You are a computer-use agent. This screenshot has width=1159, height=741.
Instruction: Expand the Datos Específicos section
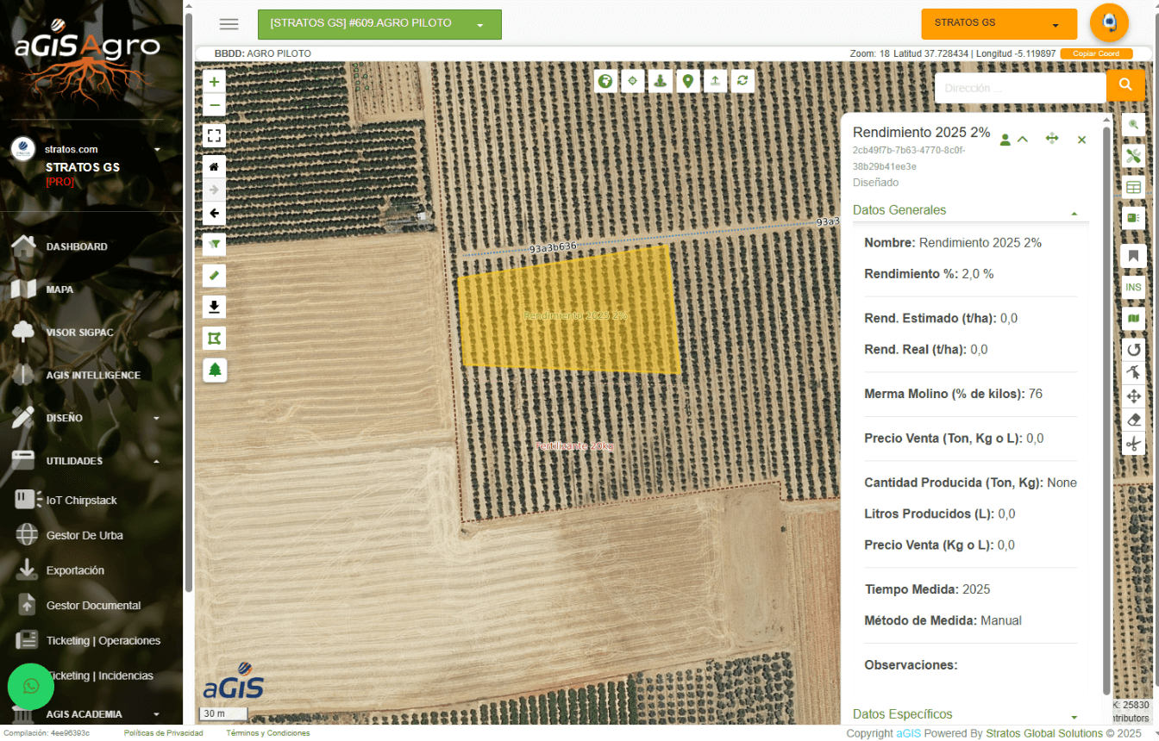pos(1074,717)
